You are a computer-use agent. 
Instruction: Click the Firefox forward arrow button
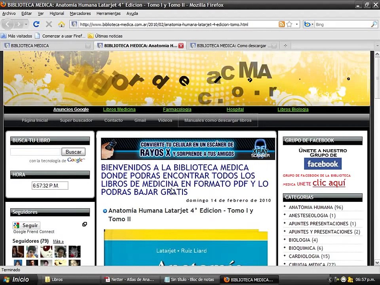[19, 24]
